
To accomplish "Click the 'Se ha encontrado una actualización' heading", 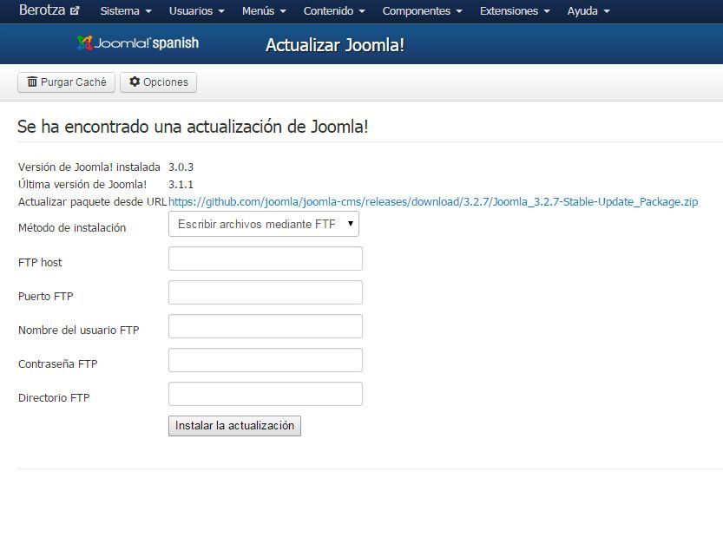I will click(193, 127).
